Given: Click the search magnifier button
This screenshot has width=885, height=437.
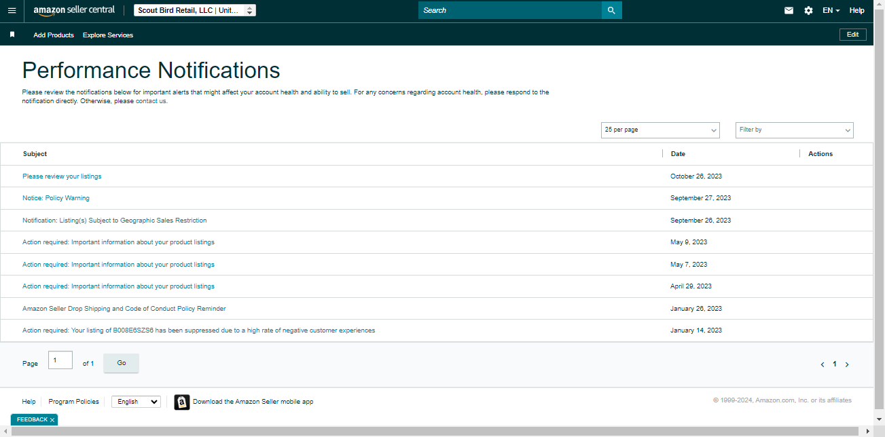Looking at the screenshot, I should [611, 10].
